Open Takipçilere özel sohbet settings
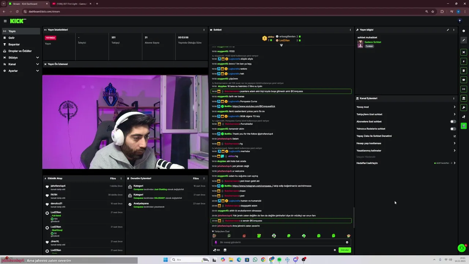Screen dimensions: 469x264 [x=406, y=114]
